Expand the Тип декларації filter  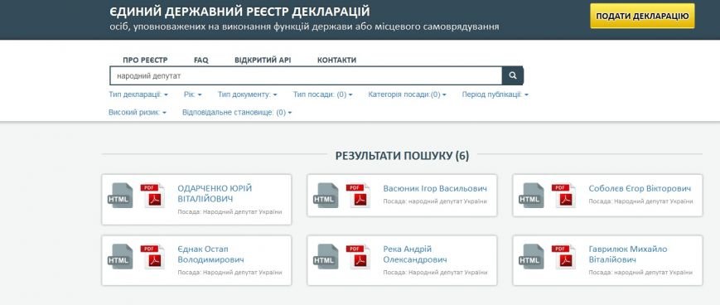138,94
